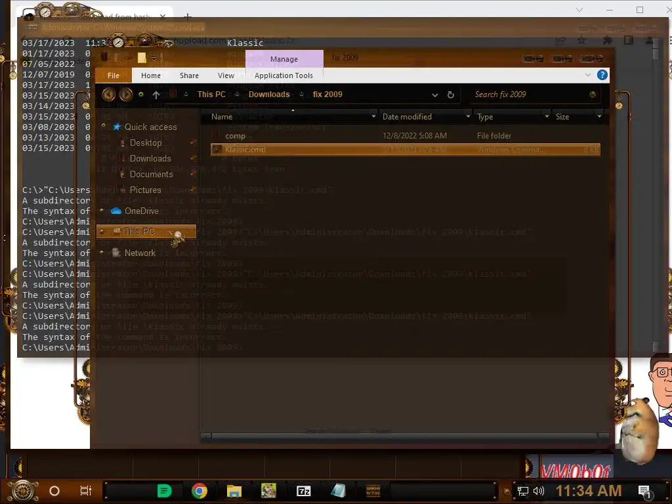Click the search icon in Search fix 2009
This screenshot has height=504, width=672.
click(x=593, y=94)
